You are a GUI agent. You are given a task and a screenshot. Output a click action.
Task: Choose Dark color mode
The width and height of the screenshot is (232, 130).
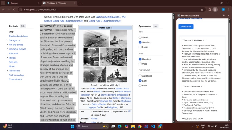140,86
